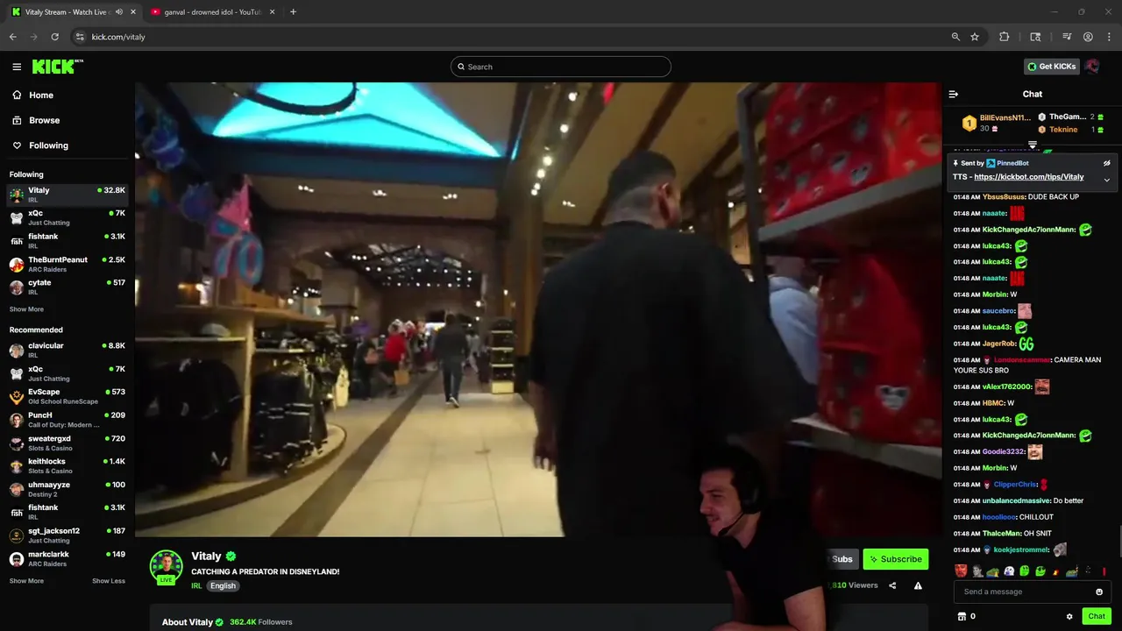Collapse Recommended list with Show Less

point(109,581)
